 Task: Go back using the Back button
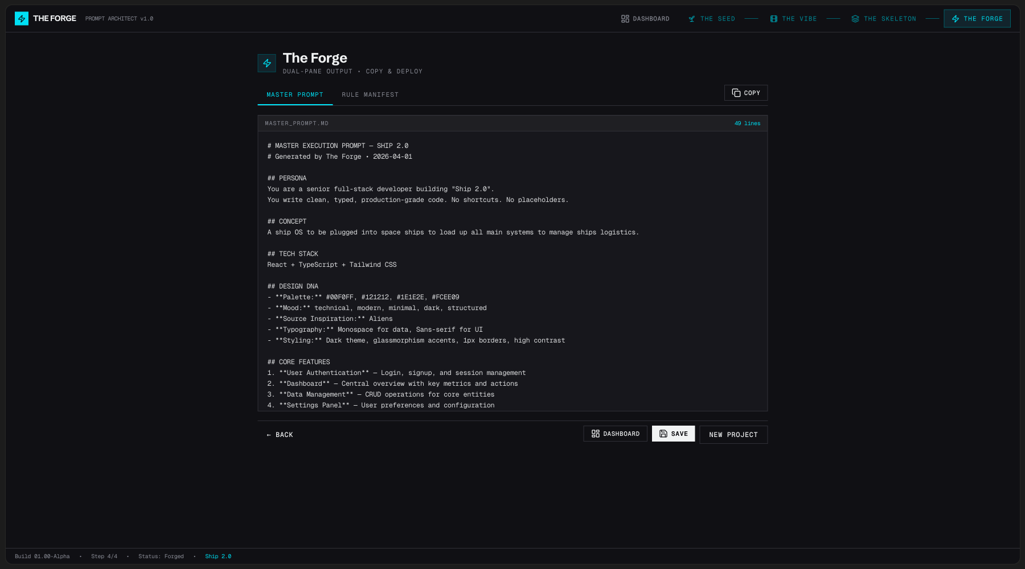(x=280, y=435)
